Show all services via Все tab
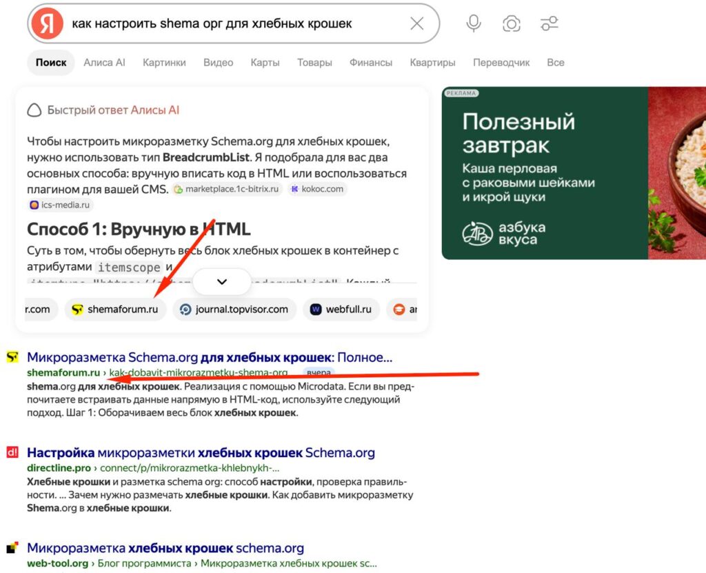 [x=556, y=63]
